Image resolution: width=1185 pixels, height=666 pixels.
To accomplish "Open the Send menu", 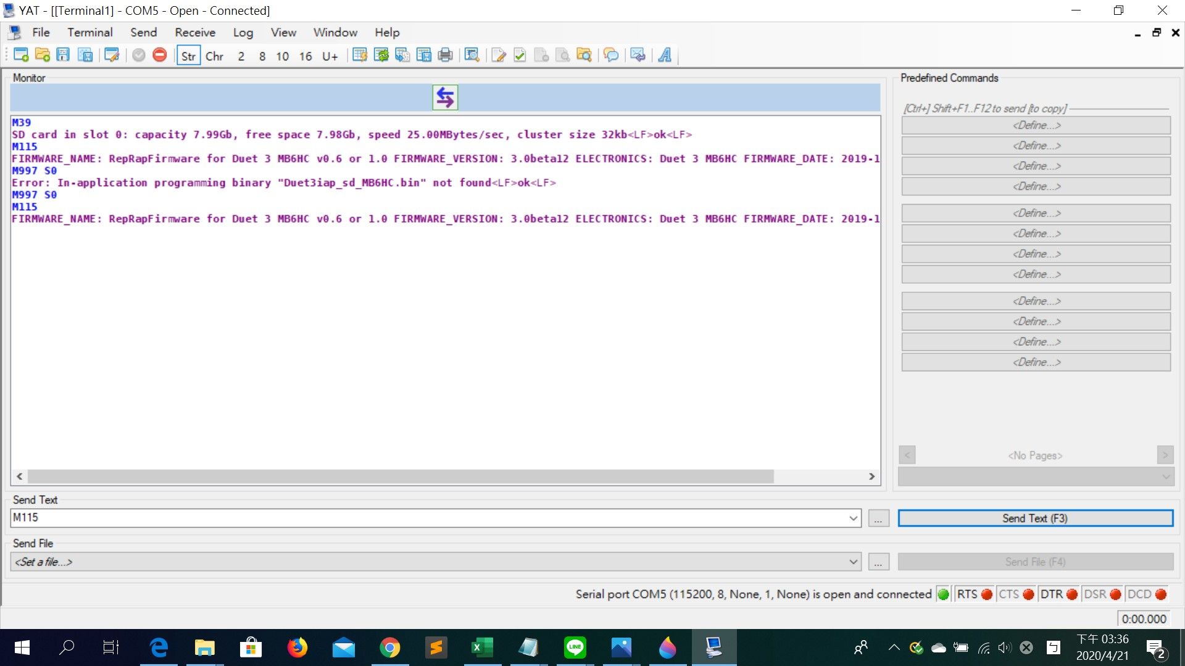I will (143, 32).
